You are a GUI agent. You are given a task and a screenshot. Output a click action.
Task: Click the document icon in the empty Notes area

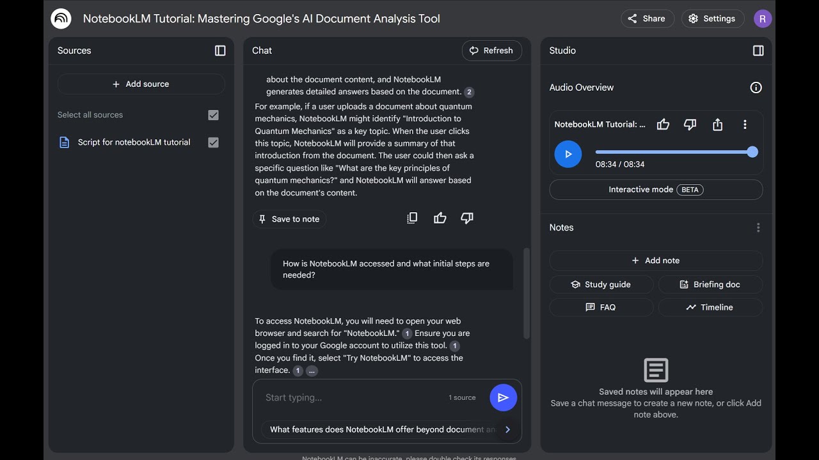coord(656,370)
